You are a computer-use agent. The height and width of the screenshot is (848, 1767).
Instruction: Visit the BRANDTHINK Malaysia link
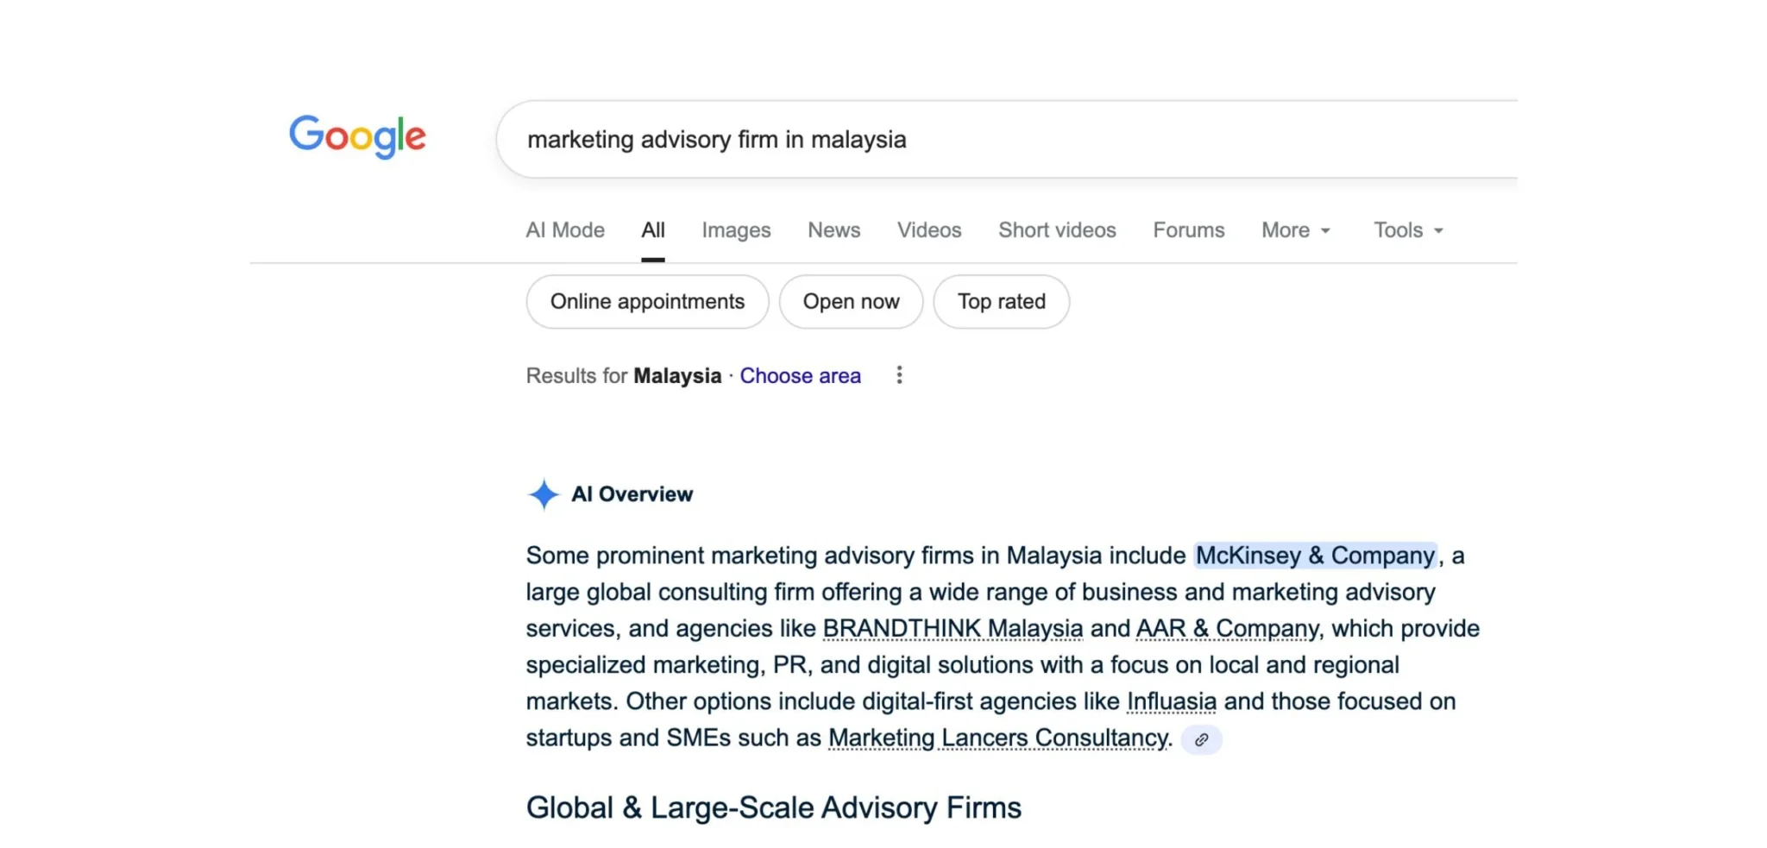click(x=953, y=628)
